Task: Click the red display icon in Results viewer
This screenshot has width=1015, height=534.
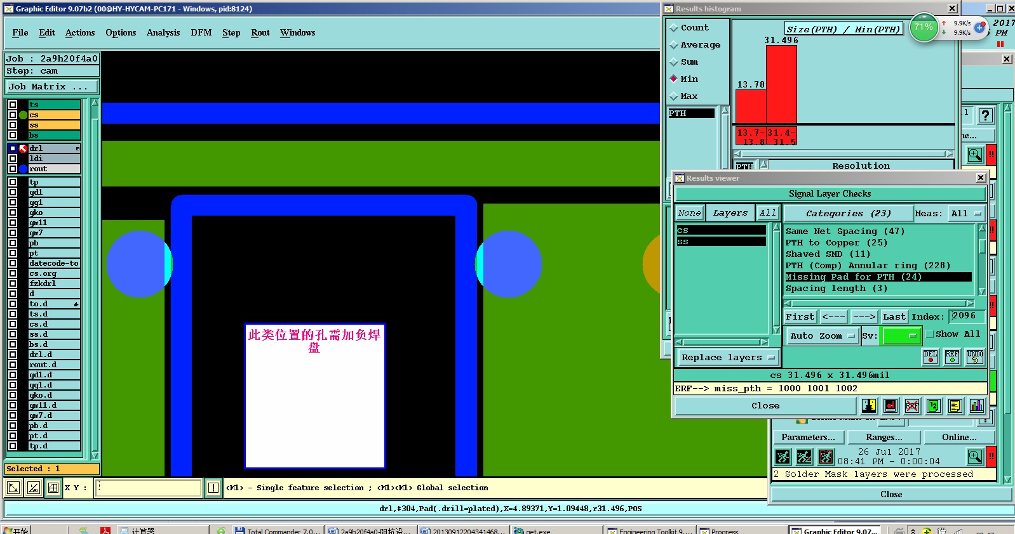Action: coord(891,406)
